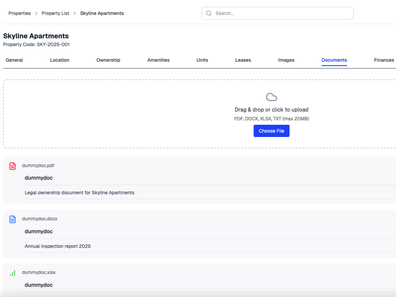The image size is (396, 297).
Task: Click Property Code SKY-2025-001 text
Action: 36,44
